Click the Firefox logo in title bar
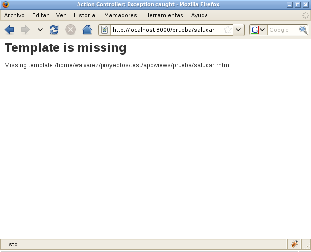The width and height of the screenshot is (311, 252). click(6, 4)
